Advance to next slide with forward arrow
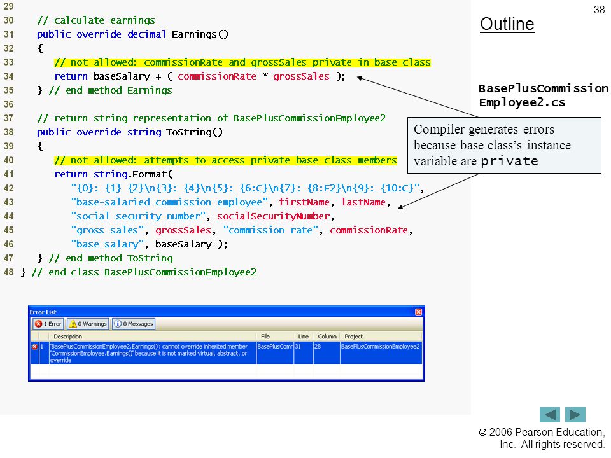The width and height of the screenshot is (611, 458). pos(575,414)
